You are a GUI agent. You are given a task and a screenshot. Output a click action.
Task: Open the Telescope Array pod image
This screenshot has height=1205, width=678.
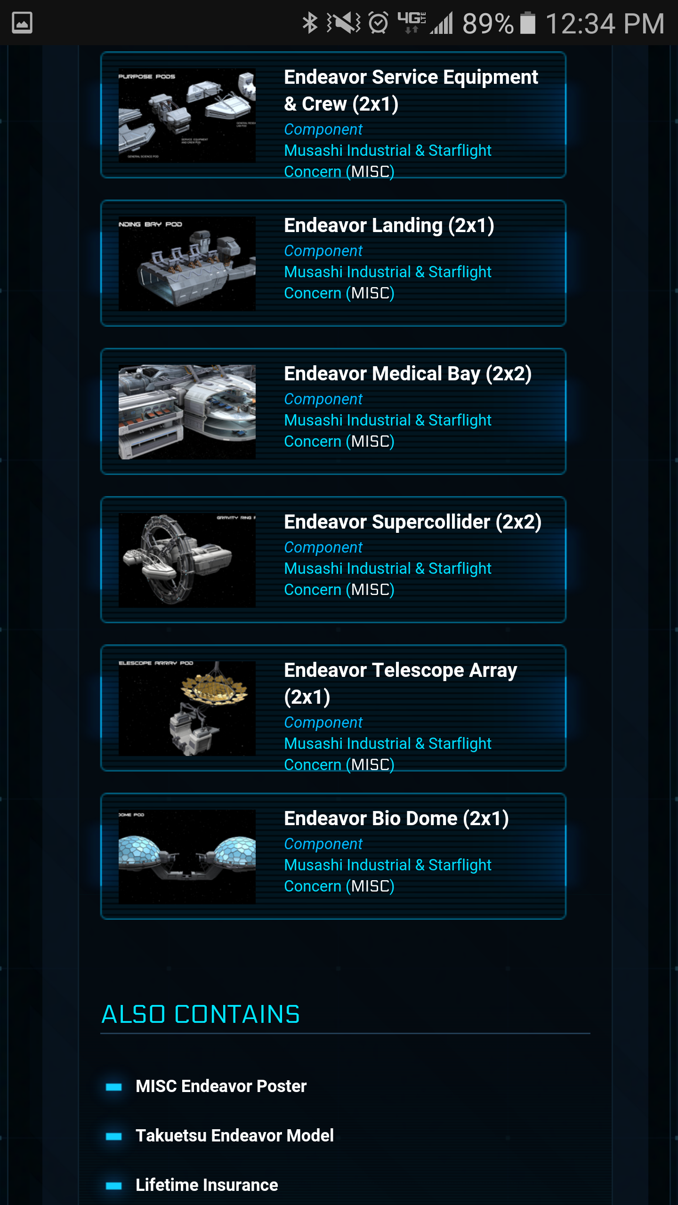tap(187, 708)
